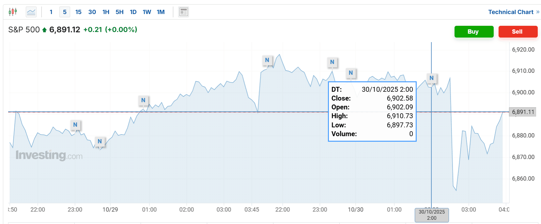Switch to the 30 minute interval
Viewport: 541px width, 224px height.
92,12
